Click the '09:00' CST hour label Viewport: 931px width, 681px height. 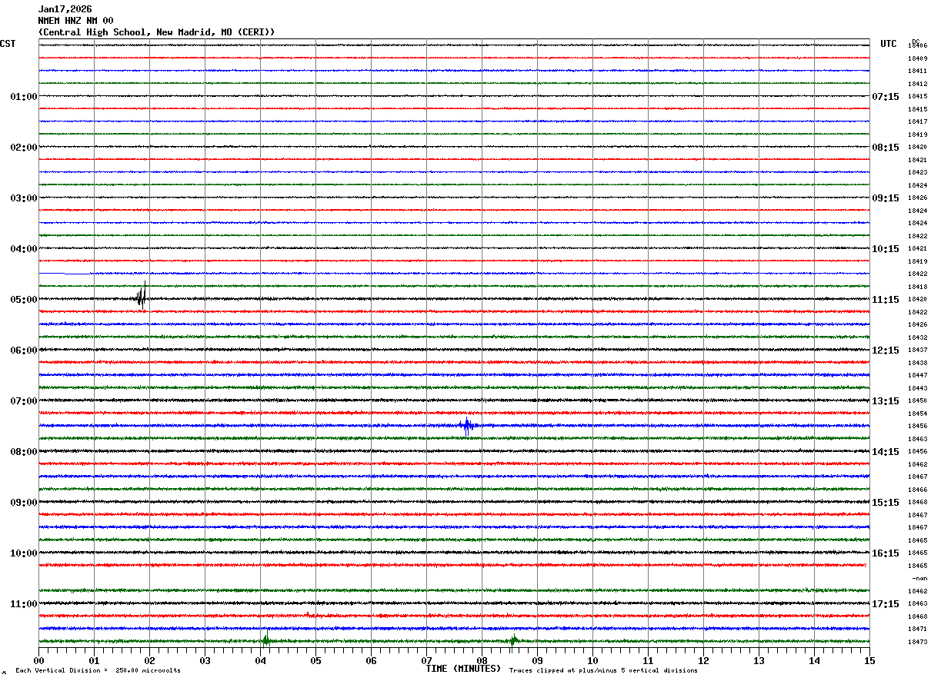24,503
